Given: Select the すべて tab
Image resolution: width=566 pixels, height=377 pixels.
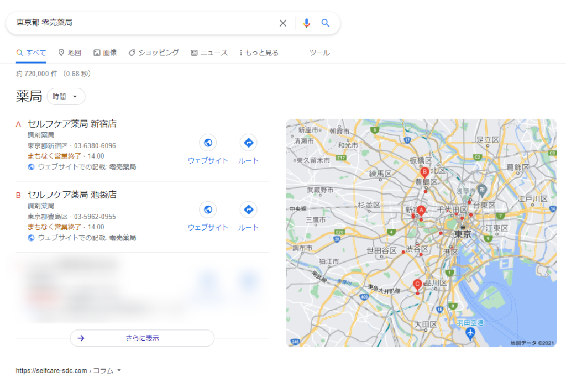Looking at the screenshot, I should tap(31, 53).
